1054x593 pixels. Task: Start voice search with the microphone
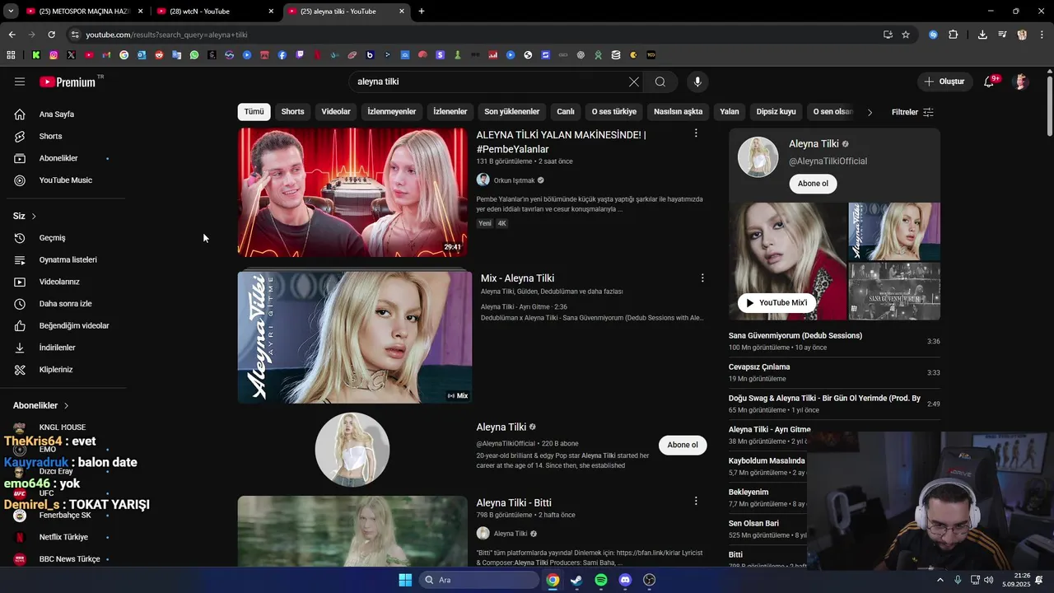click(697, 82)
